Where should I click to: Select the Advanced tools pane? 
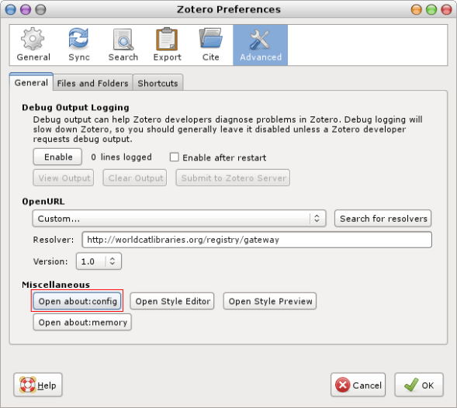point(260,45)
